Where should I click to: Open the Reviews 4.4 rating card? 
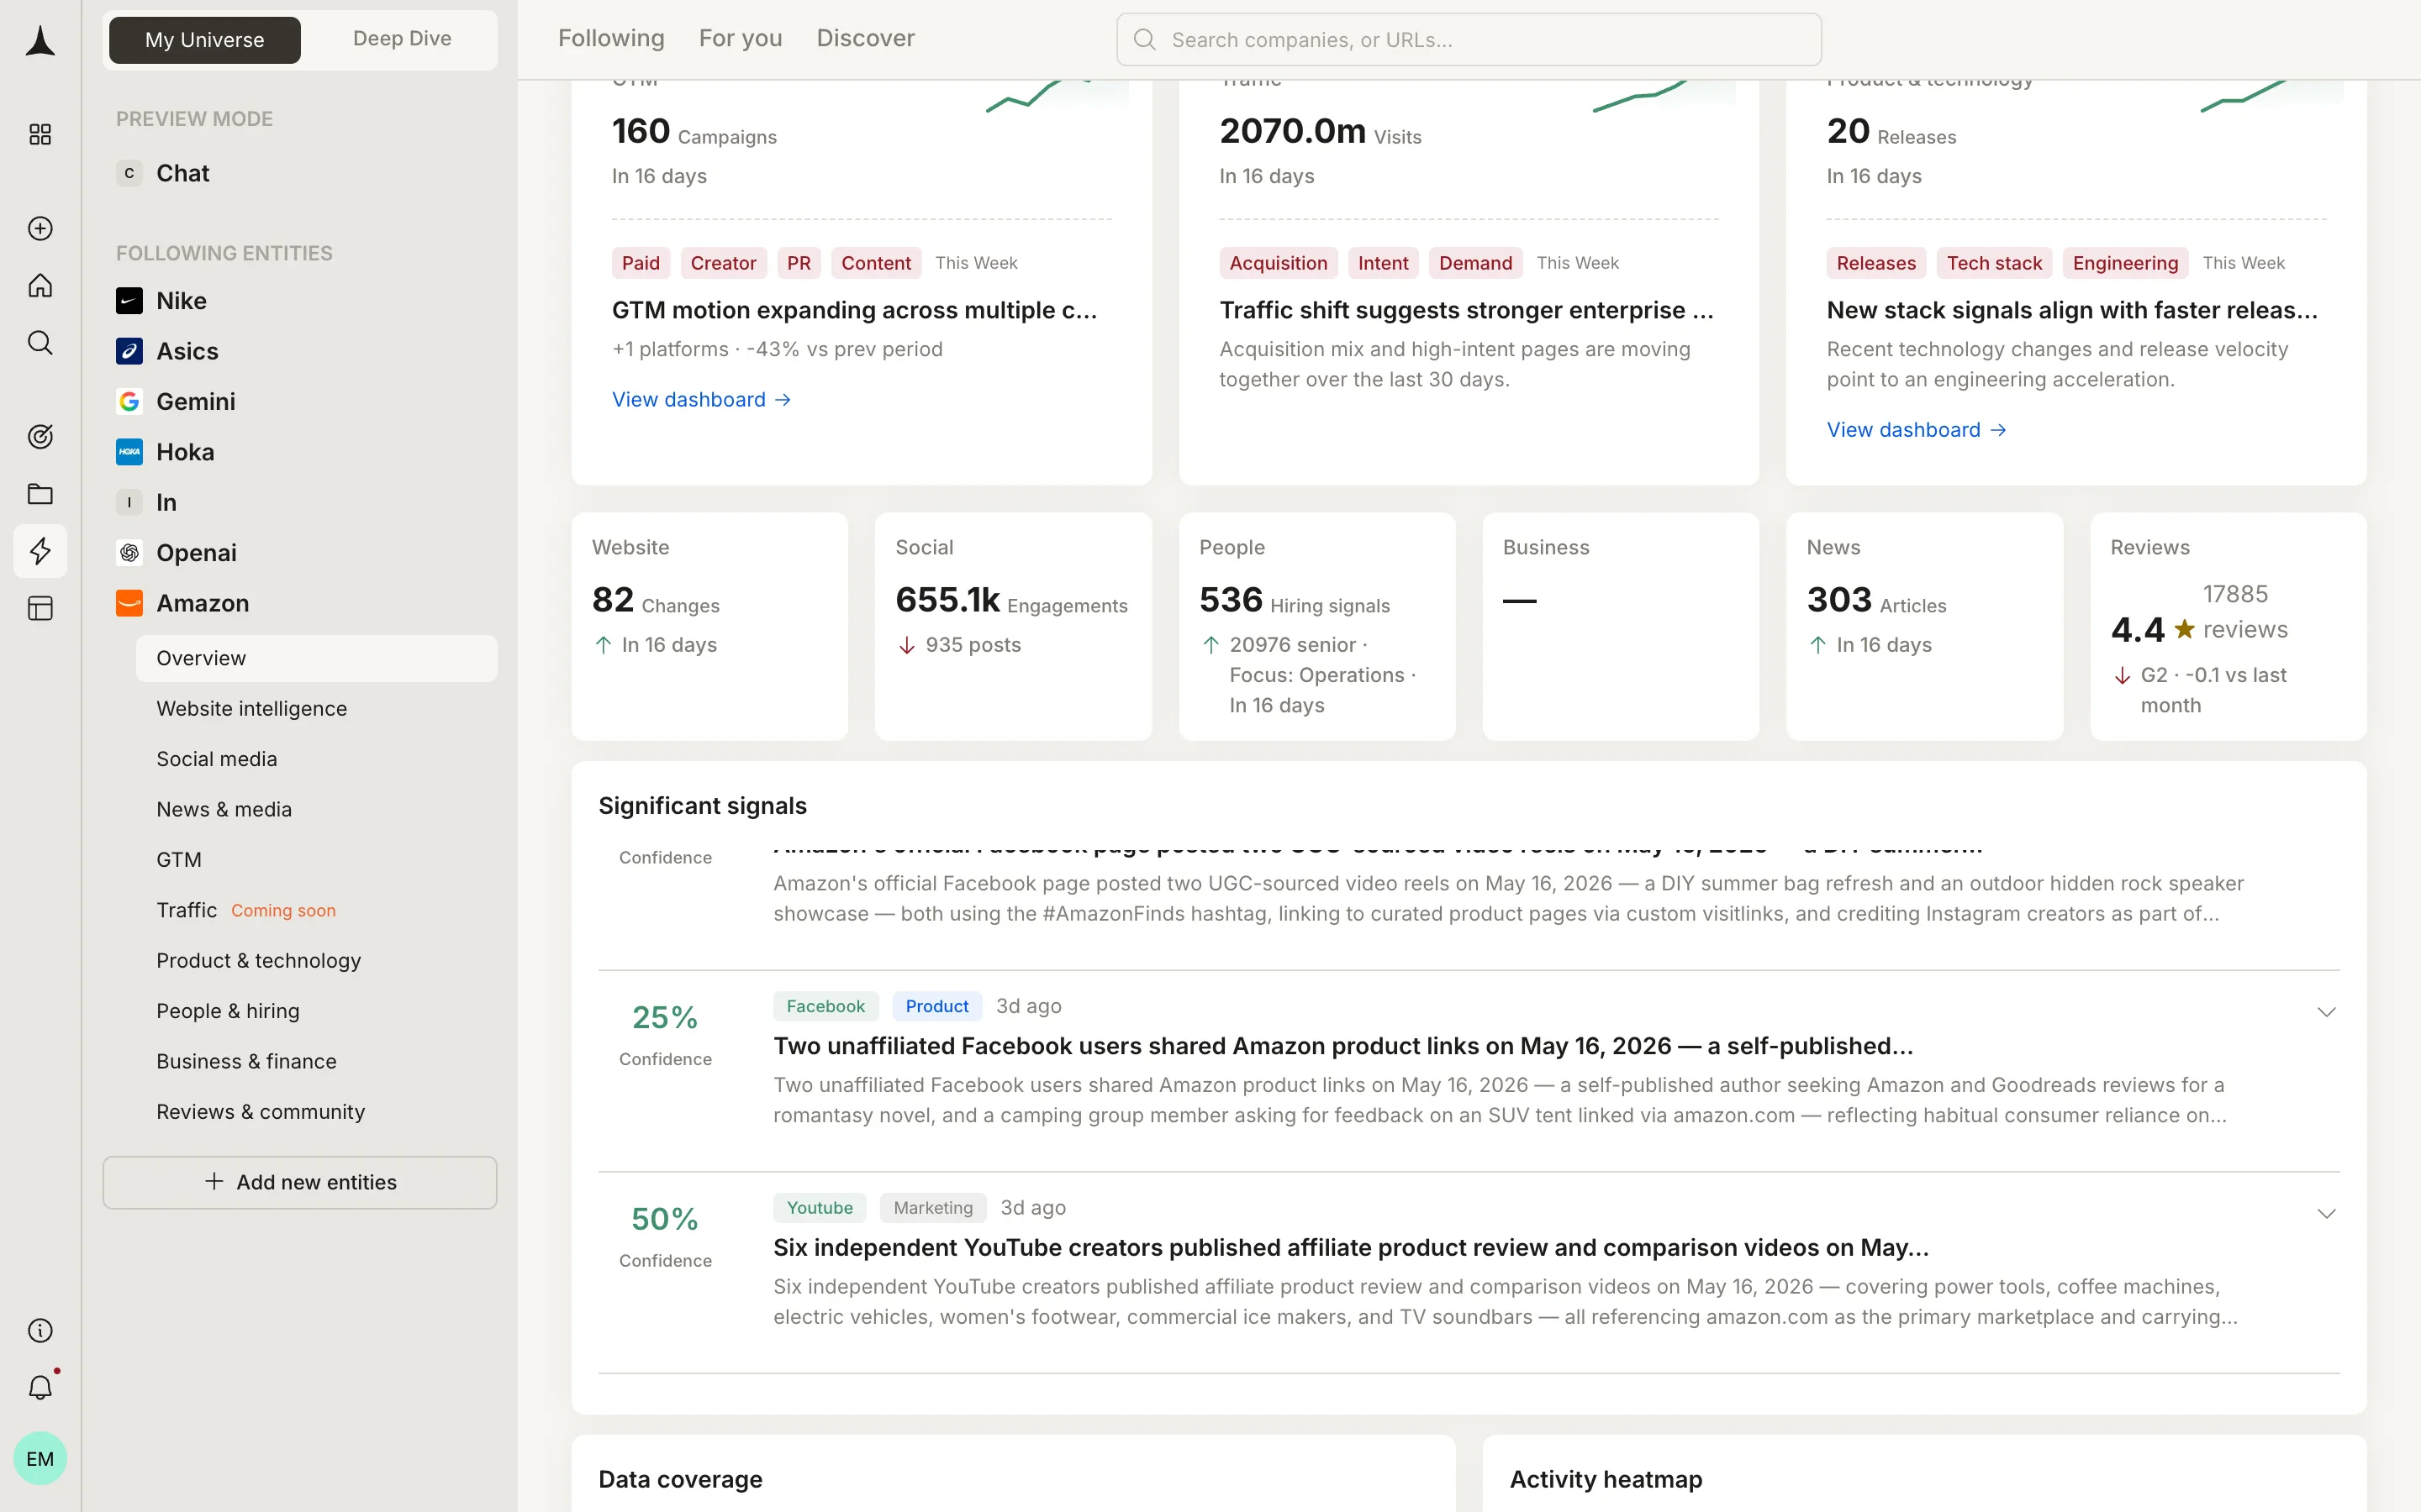pos(2228,626)
